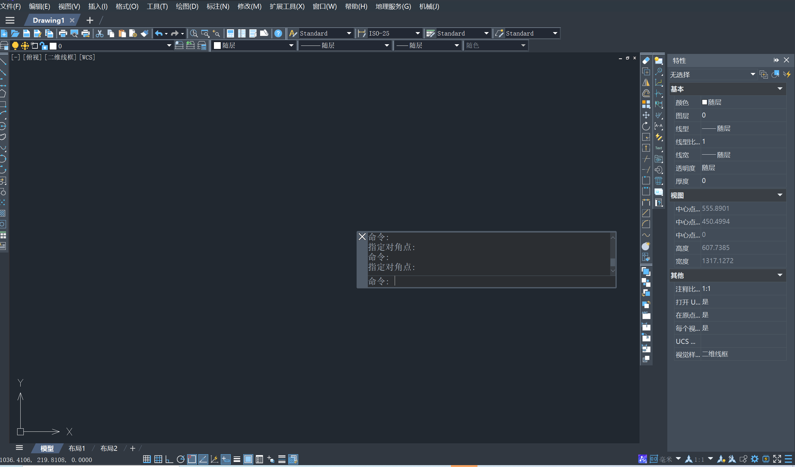Click the blue settings gear in status bar
795x467 pixels.
click(754, 459)
